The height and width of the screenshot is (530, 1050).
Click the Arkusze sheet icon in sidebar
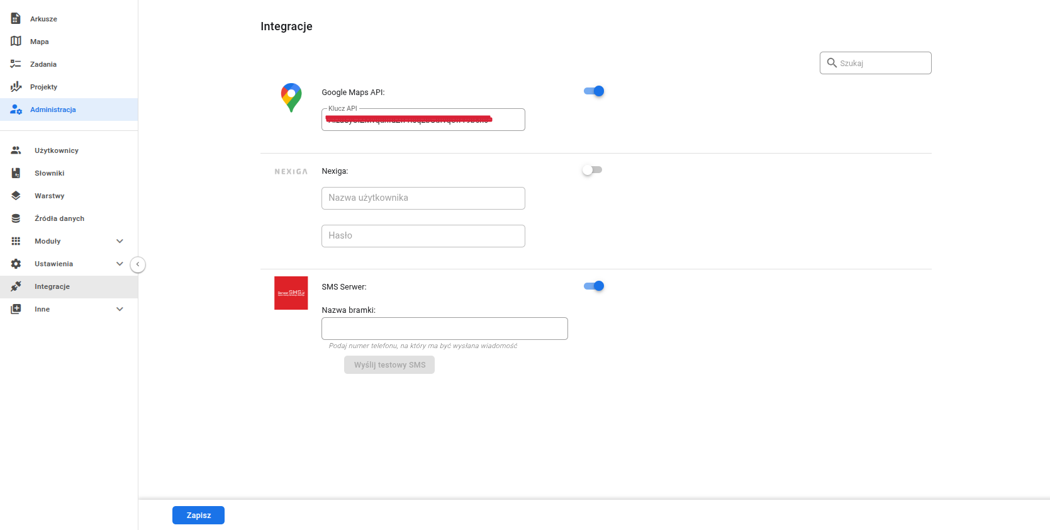[16, 19]
